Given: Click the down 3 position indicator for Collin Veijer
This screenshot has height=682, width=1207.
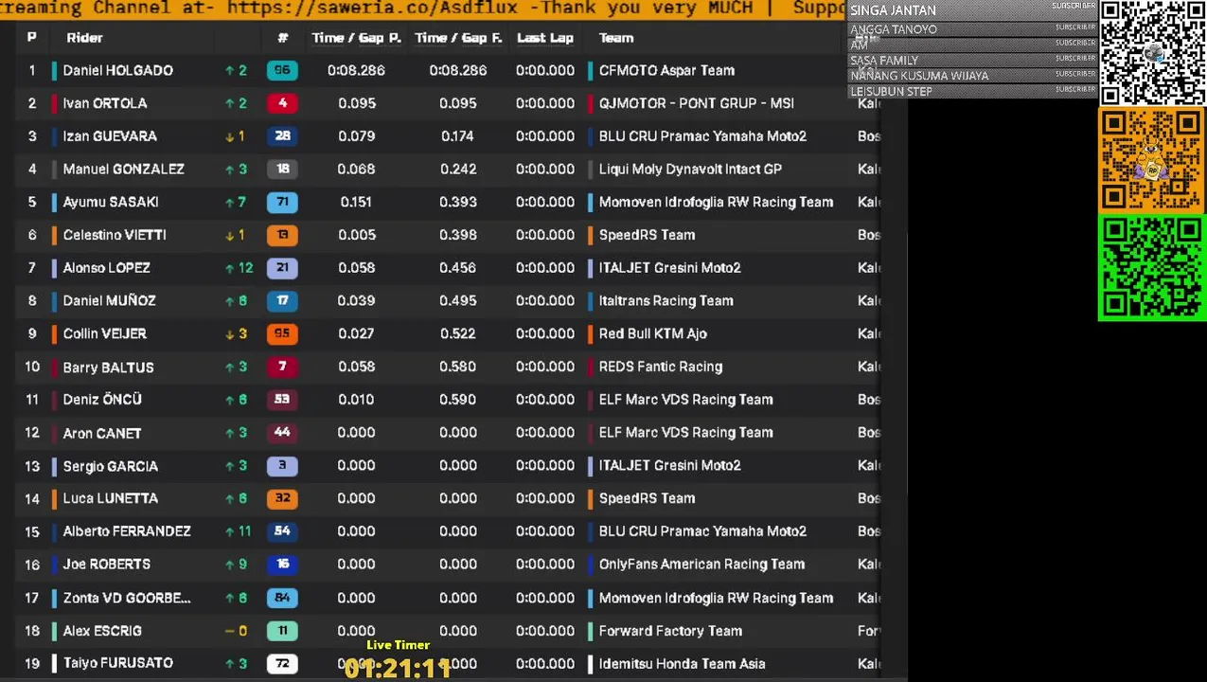Looking at the screenshot, I should pos(236,333).
